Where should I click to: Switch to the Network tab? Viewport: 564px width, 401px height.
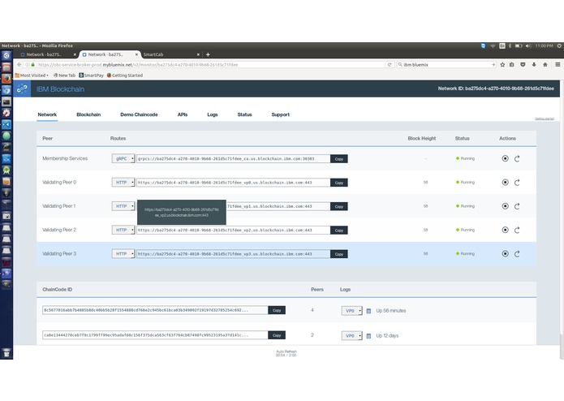tap(47, 114)
